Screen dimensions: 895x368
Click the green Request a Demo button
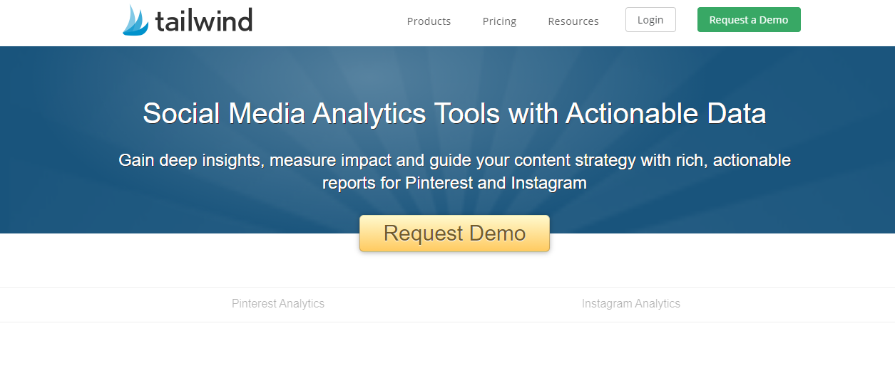coord(749,20)
